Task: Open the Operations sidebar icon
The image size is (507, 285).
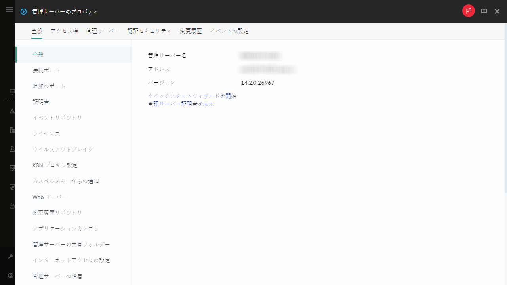Action: 12,167
